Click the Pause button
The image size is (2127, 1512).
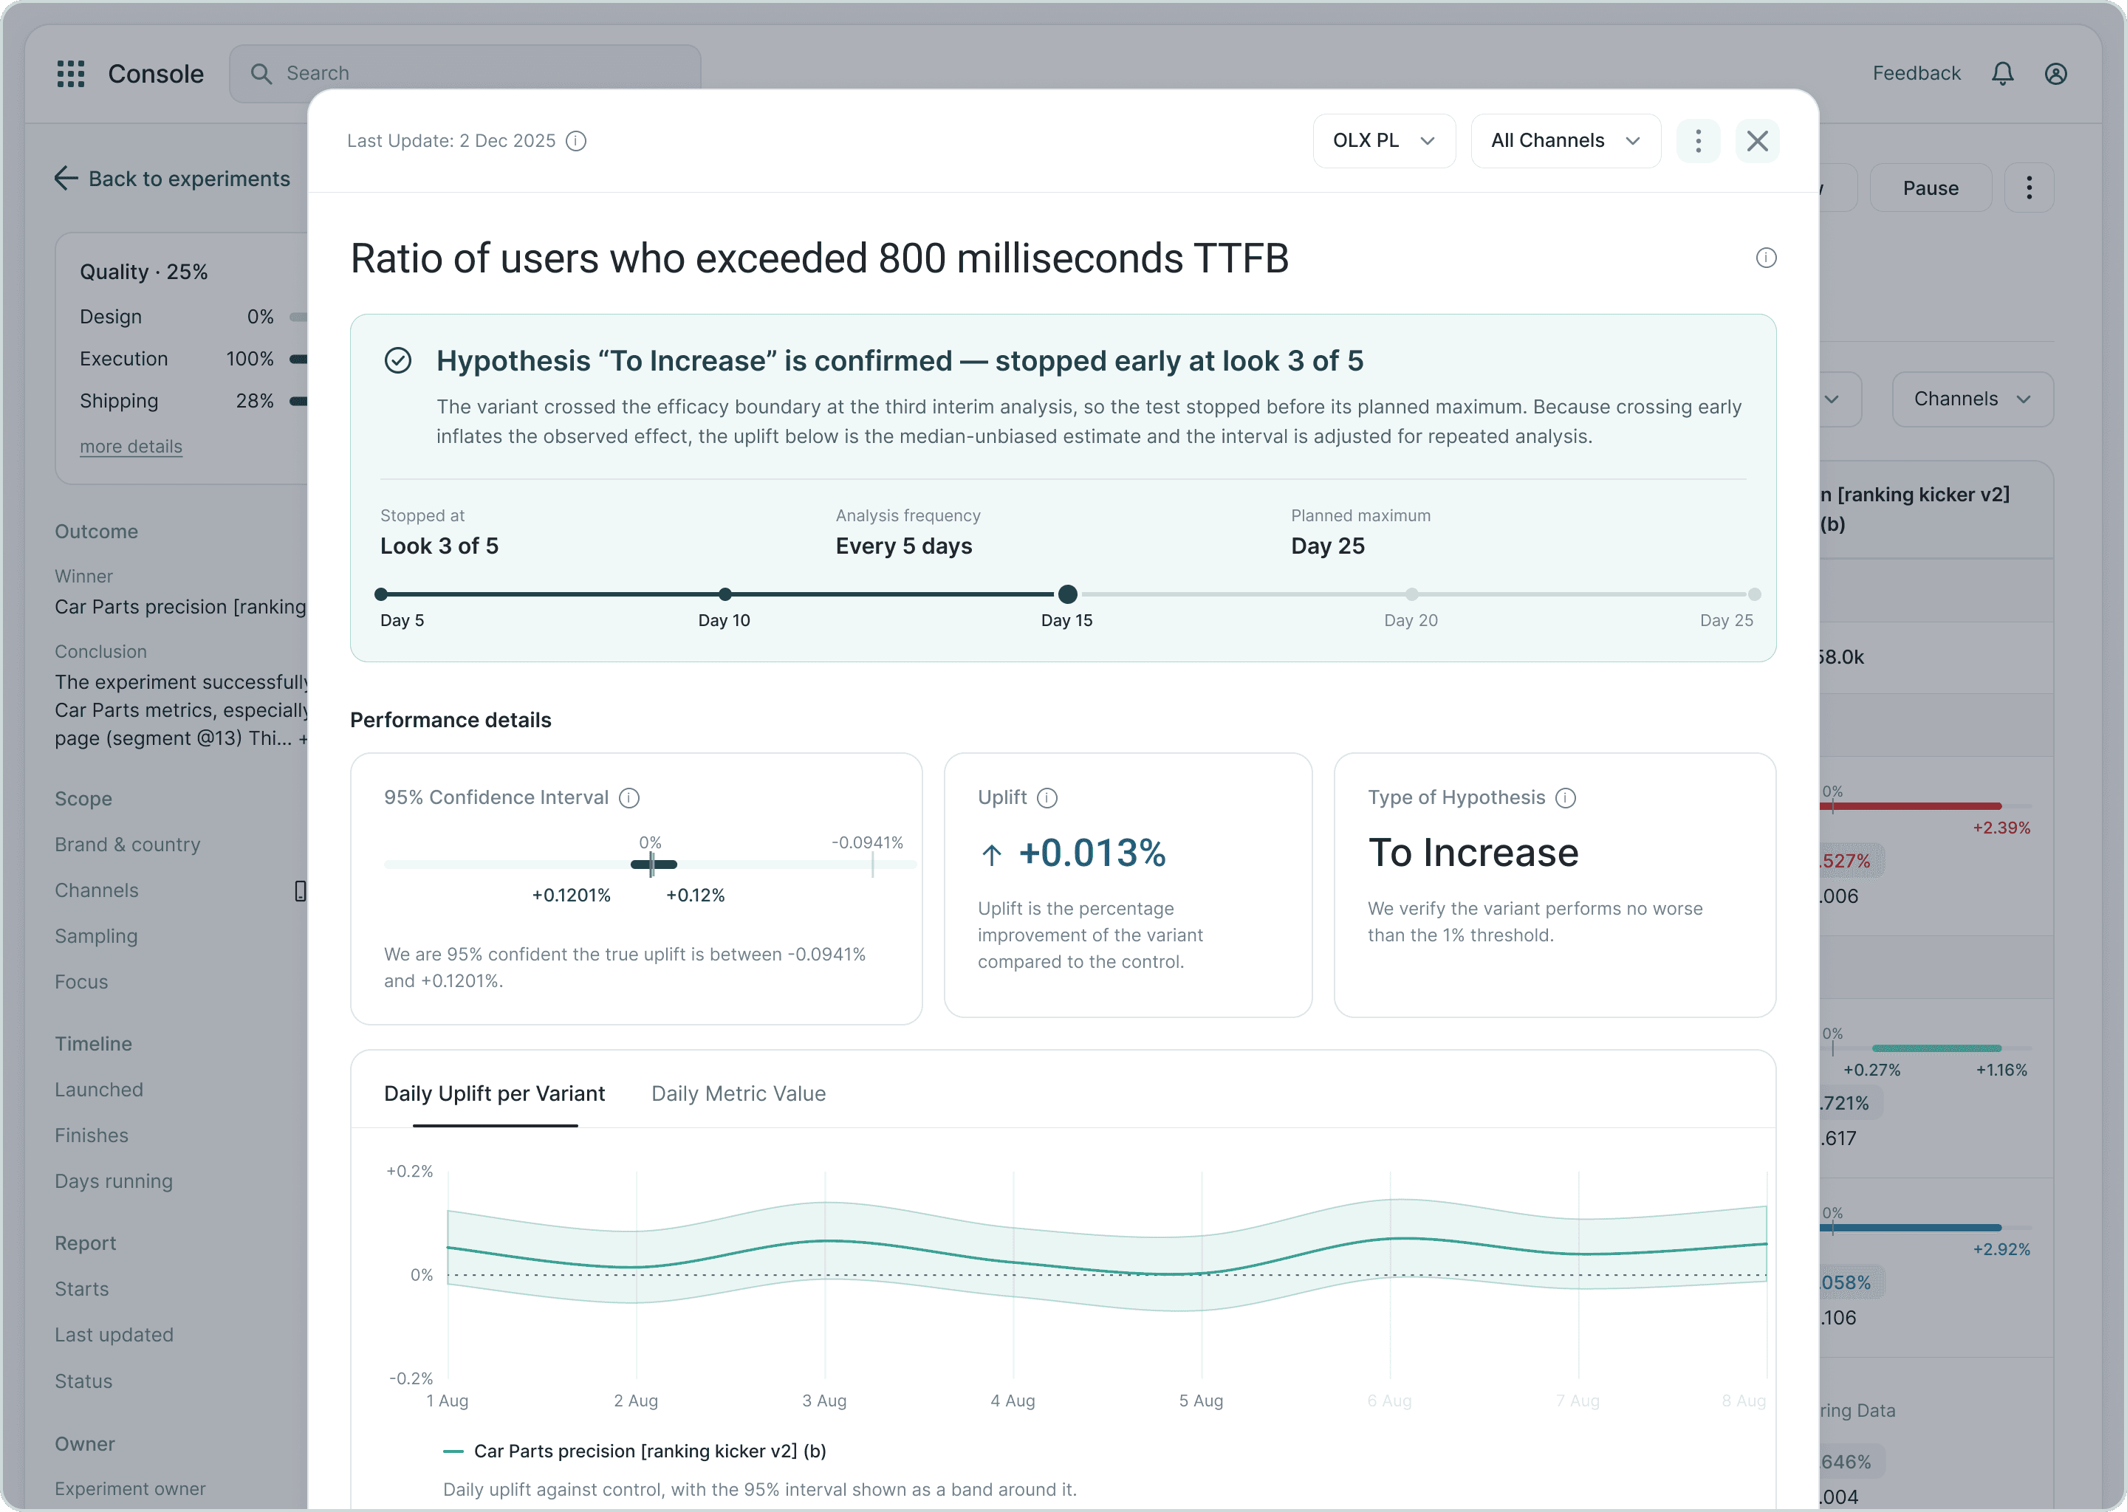pyautogui.click(x=1931, y=188)
